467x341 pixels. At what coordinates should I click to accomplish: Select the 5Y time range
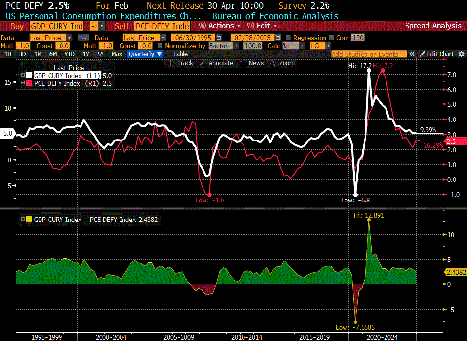(101, 54)
